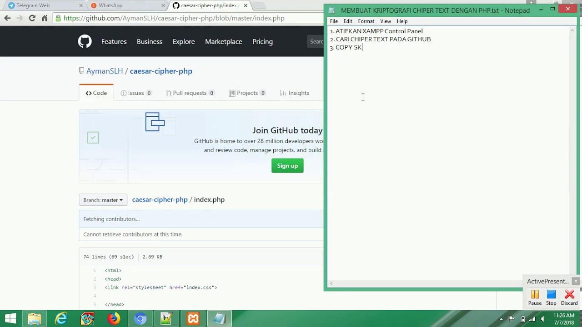The image size is (582, 327).
Task: Click the GitHub octocat logo
Action: pos(85,41)
